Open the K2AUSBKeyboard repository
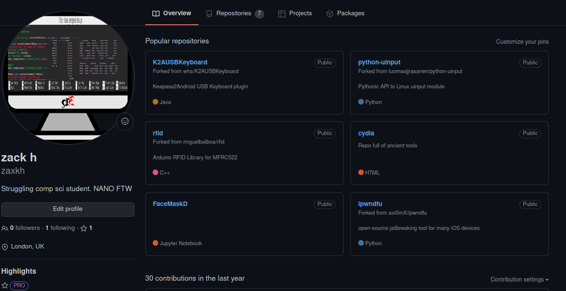The height and width of the screenshot is (291, 566). click(x=180, y=62)
